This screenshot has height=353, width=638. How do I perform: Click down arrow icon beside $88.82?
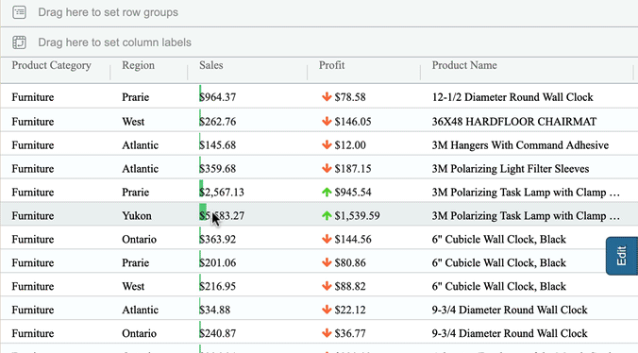[x=327, y=286]
